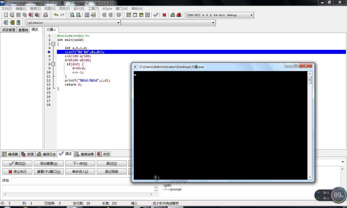Click the Compile and Run toolbar icon
Image resolution: width=347 pixels, height=208 pixels.
(141, 15)
